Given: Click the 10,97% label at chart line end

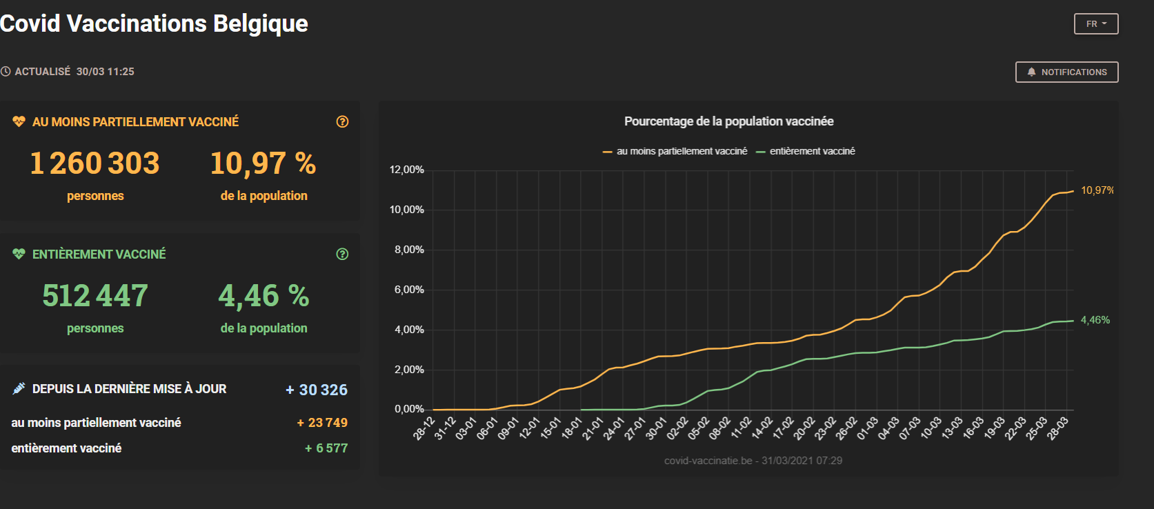Looking at the screenshot, I should pos(1097,190).
